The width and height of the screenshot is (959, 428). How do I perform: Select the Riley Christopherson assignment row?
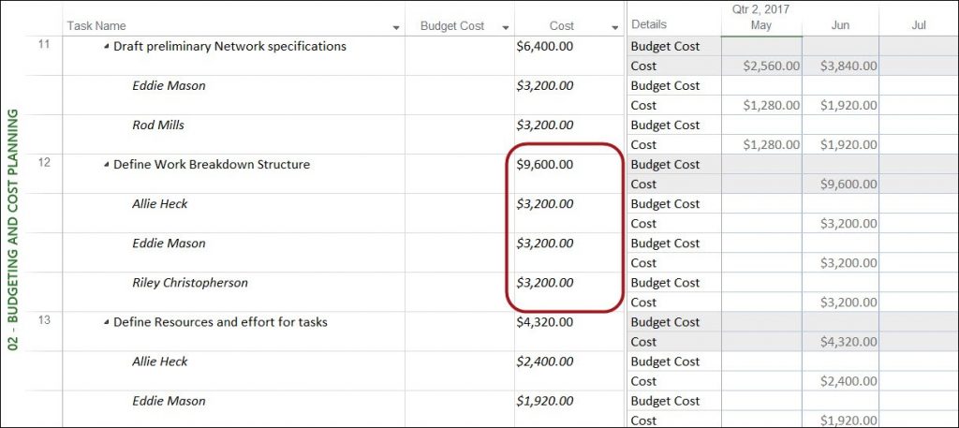[x=325, y=291]
